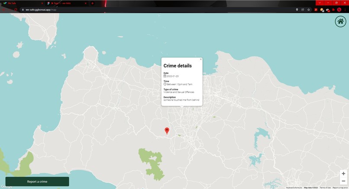349x189 pixels.
Task: Open the Adobe Acrobat extension
Action: pos(316,10)
